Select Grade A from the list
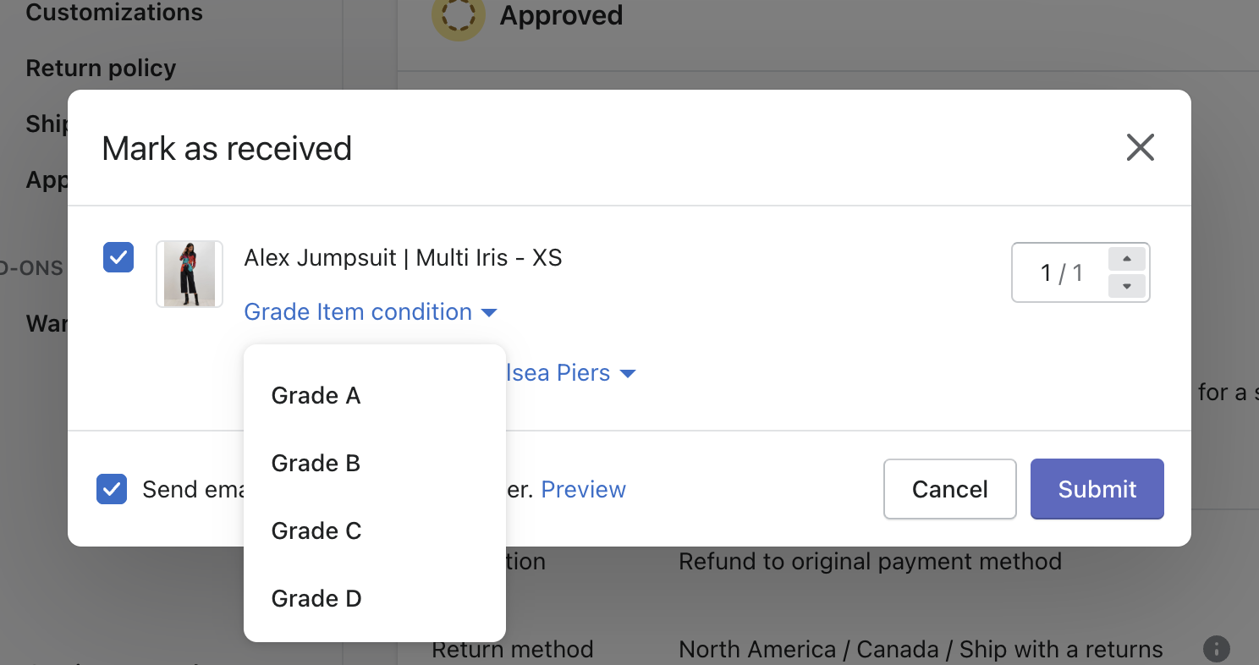 pyautogui.click(x=316, y=395)
